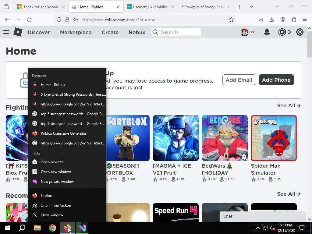Select Close window in jump list
Viewport: 312px width, 234px height.
pyautogui.click(x=67, y=215)
